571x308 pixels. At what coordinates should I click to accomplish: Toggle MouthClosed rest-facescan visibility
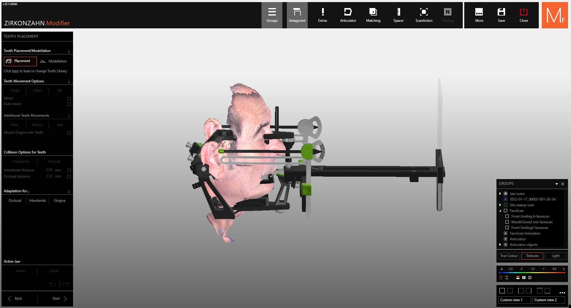point(507,222)
